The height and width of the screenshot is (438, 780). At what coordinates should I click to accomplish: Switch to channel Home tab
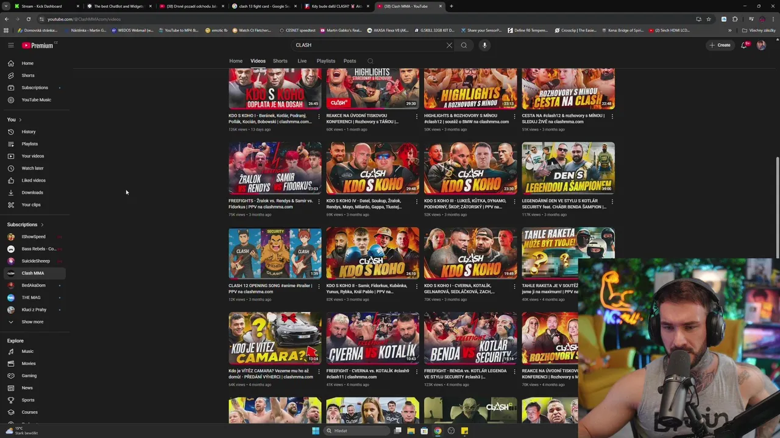pyautogui.click(x=236, y=61)
